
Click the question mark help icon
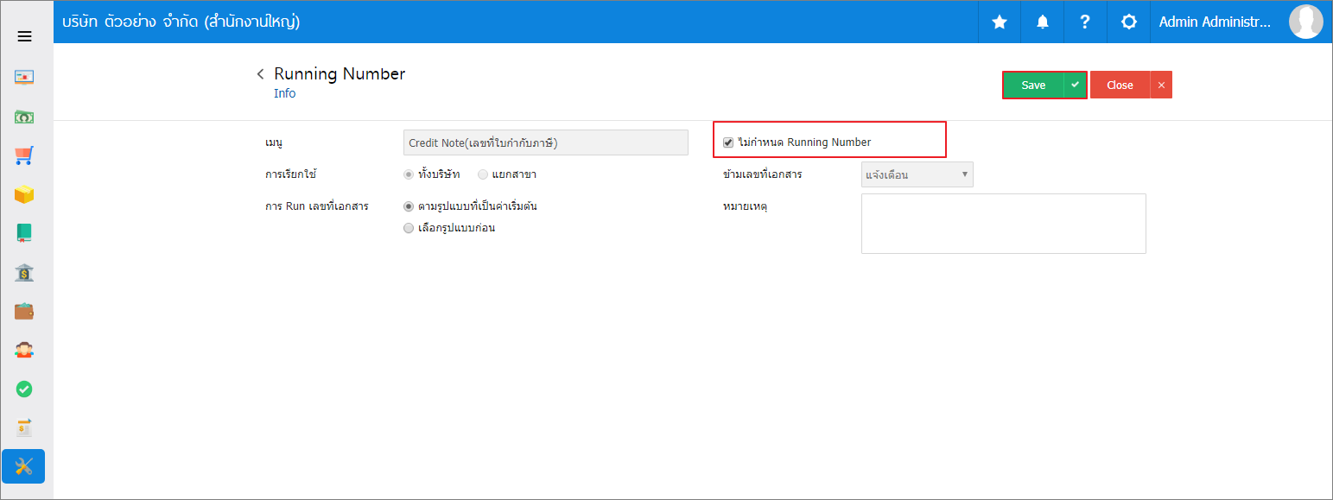(x=1085, y=22)
